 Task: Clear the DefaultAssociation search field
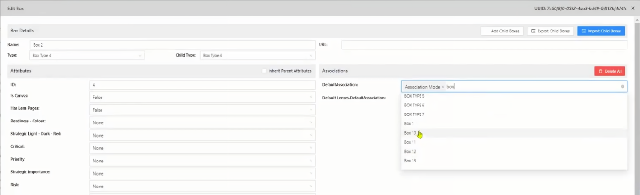[623, 87]
